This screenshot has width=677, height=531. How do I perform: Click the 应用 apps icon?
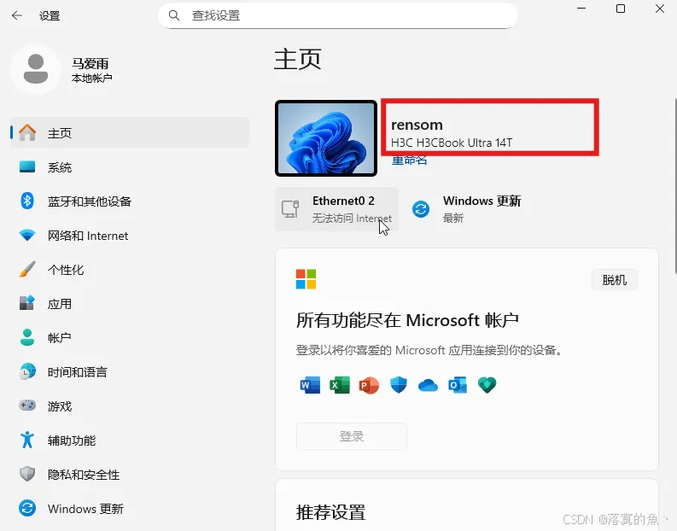pos(27,303)
